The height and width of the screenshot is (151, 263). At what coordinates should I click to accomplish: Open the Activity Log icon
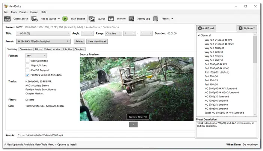(131, 19)
